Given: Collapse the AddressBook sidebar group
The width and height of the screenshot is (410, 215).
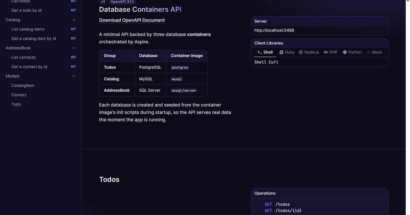Looking at the screenshot, I should coord(74,48).
